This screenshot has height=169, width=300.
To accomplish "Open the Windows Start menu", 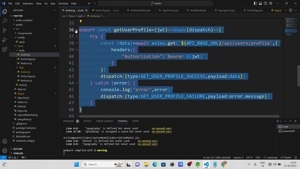I will 76,164.
